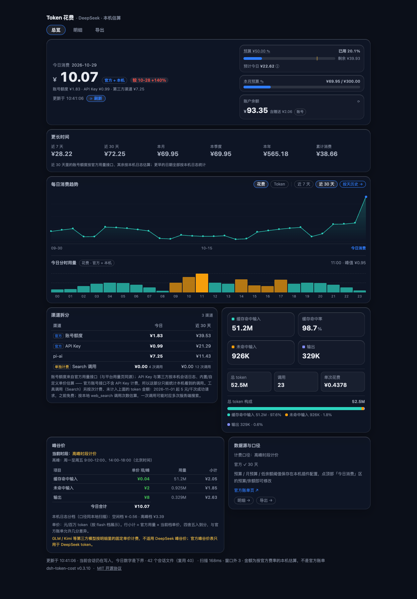
Task: Click the 单次花费 ¥0.4378 tile
Action: coord(343,382)
